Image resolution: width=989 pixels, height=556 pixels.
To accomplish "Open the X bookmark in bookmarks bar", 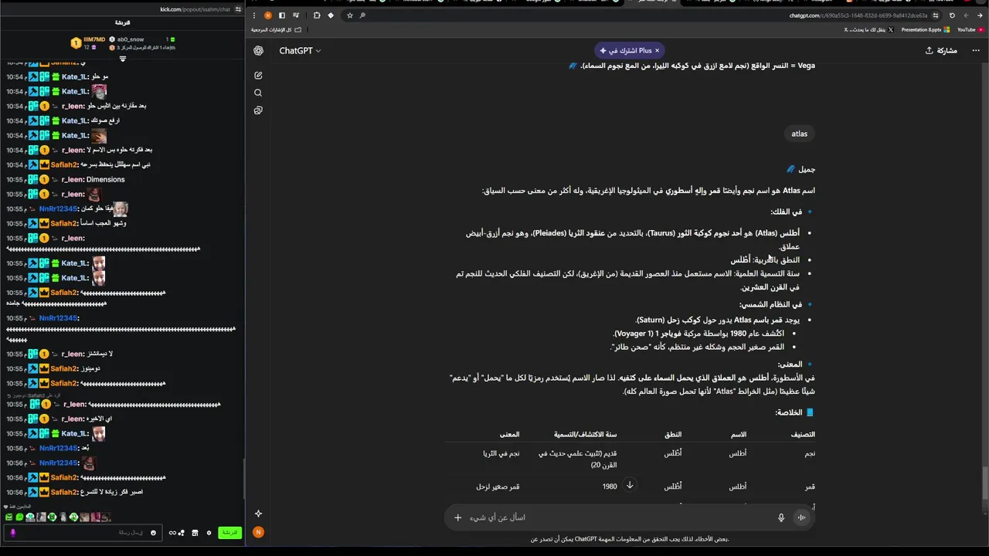I will pos(869,29).
